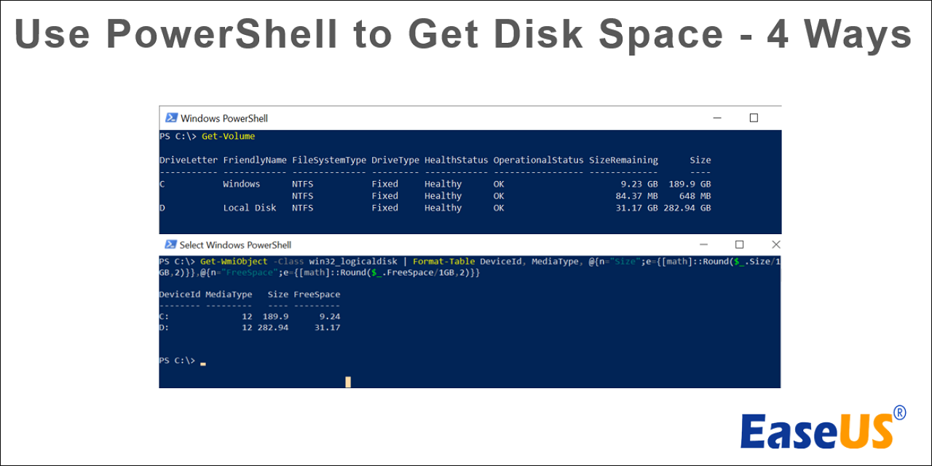932x466 pixels.
Task: Maximize the Select Windows PowerShell window
Action: (x=739, y=245)
